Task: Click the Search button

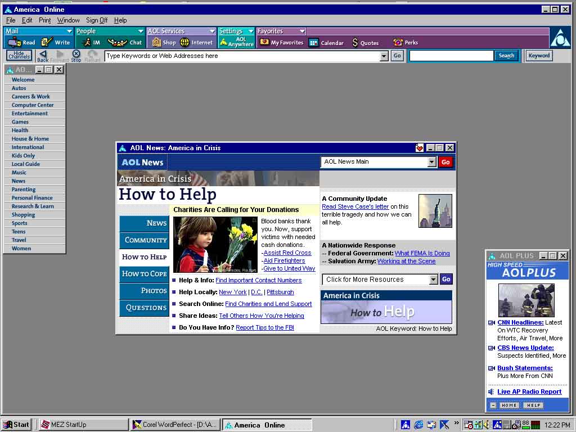Action: point(506,56)
